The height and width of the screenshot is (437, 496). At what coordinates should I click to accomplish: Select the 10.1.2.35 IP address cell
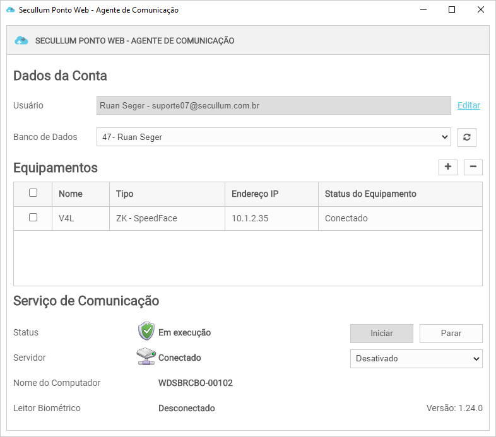(271, 218)
